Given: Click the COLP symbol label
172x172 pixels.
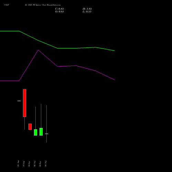Looking at the screenshot, I should coord(7,5).
